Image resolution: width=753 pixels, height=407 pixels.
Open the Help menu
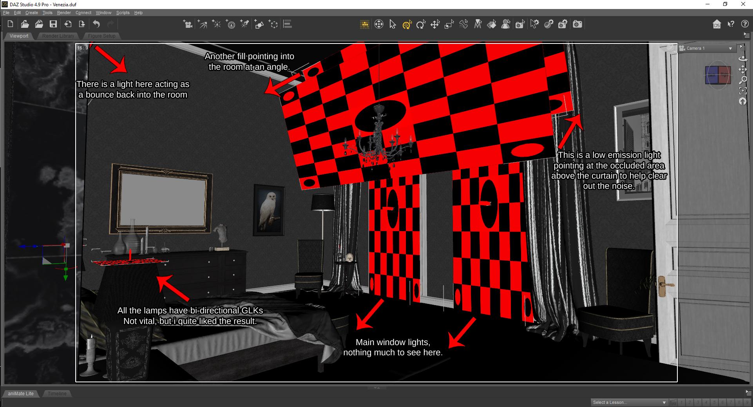coord(138,13)
